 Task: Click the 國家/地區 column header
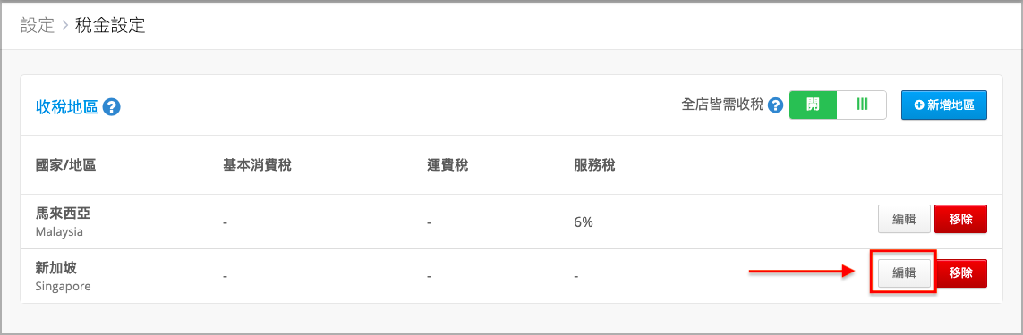coord(66,165)
